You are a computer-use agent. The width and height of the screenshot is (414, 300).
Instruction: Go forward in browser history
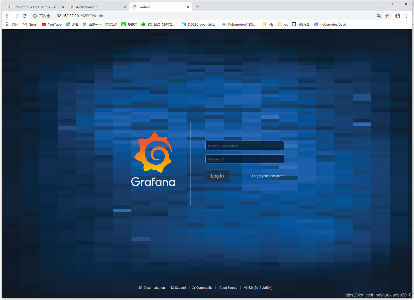click(x=16, y=16)
